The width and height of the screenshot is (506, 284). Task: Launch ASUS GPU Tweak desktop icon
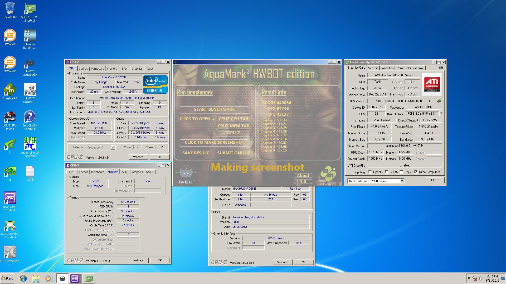click(x=10, y=121)
